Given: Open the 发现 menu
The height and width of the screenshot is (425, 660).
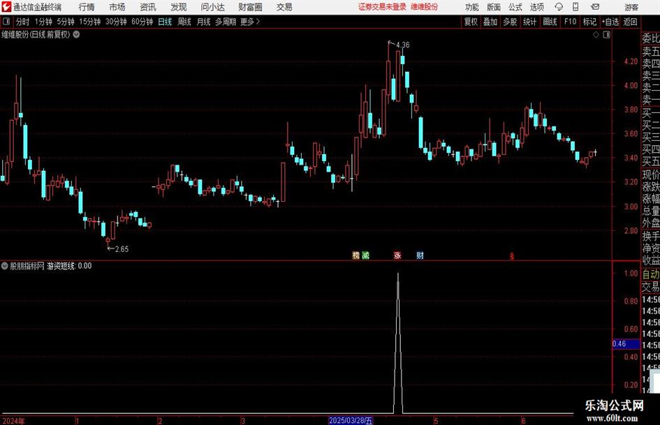Looking at the screenshot, I should [179, 7].
